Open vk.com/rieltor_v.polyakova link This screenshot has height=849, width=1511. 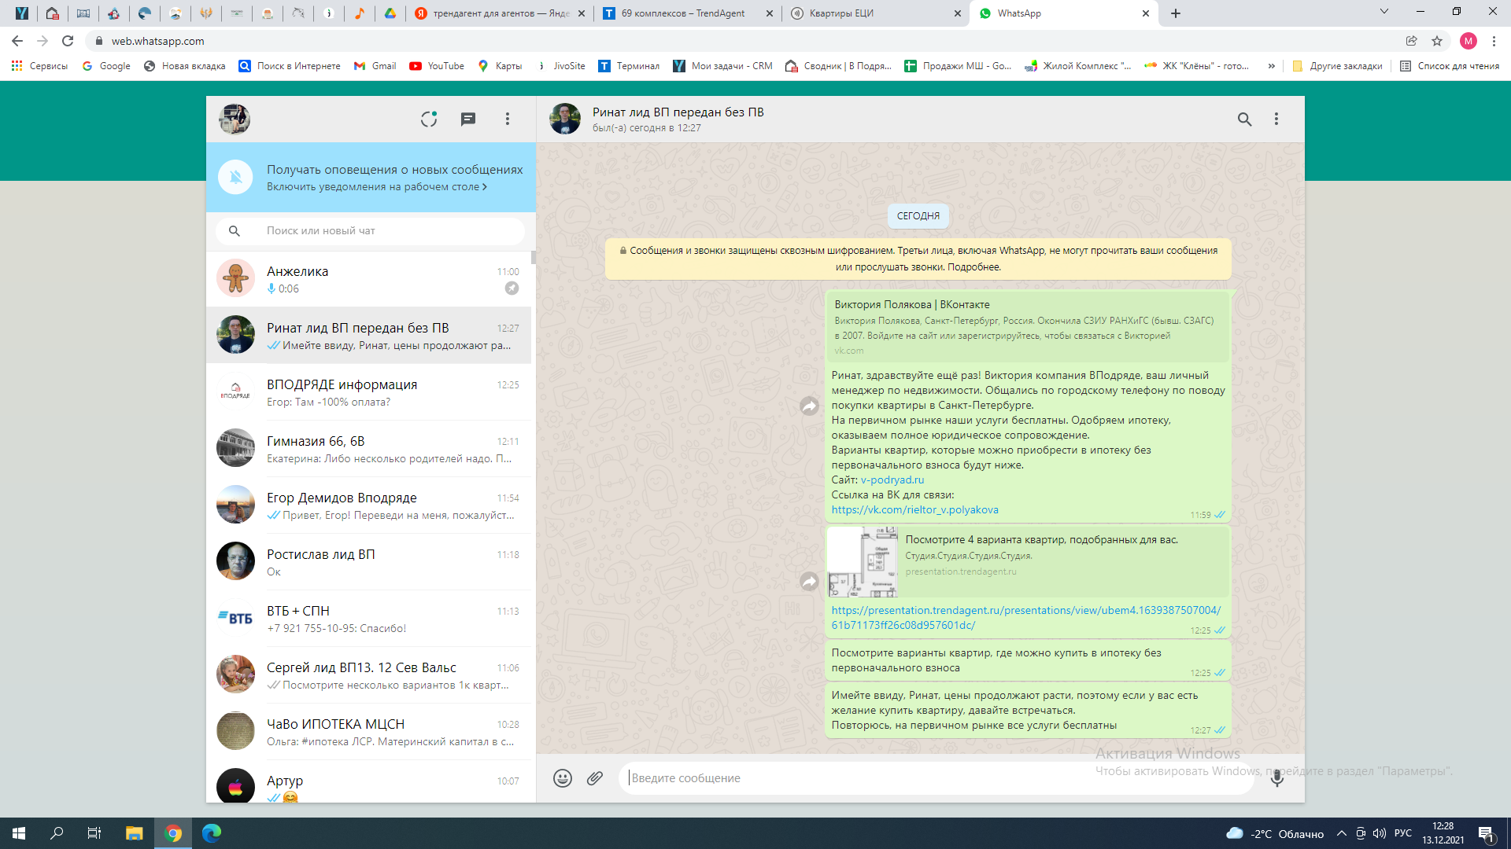tap(914, 510)
